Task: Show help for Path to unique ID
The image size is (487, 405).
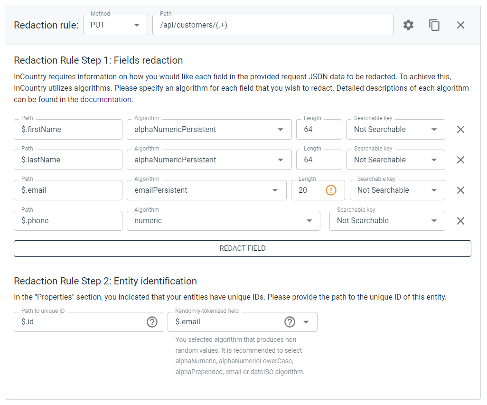Action: click(x=152, y=322)
